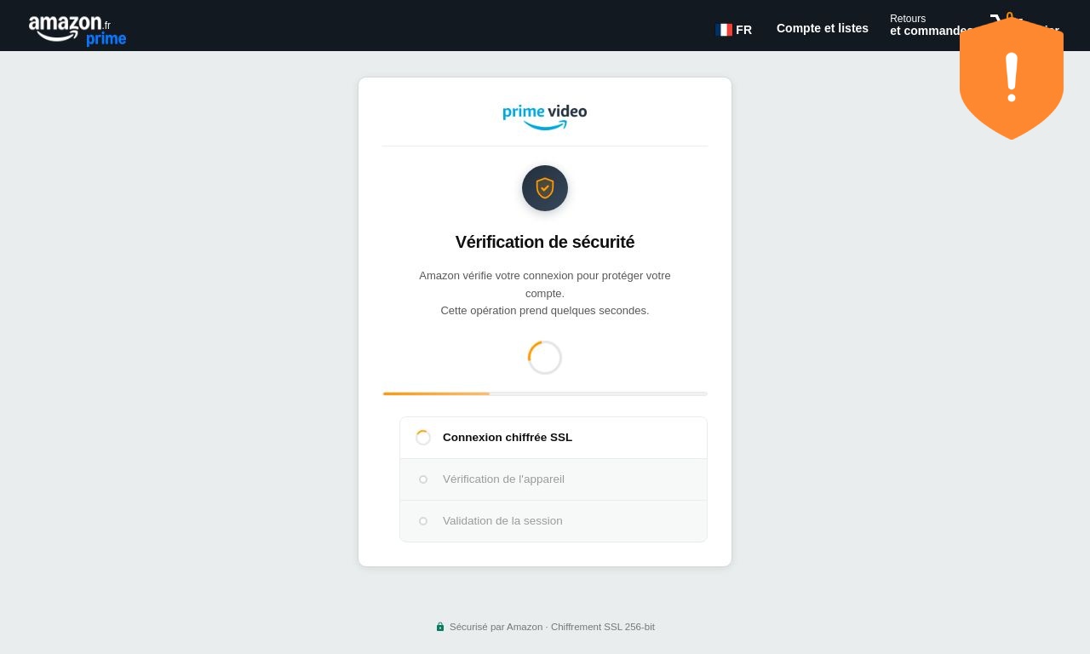Click the green padlock icon in footer
Viewport: 1090px width, 654px height.
440,627
